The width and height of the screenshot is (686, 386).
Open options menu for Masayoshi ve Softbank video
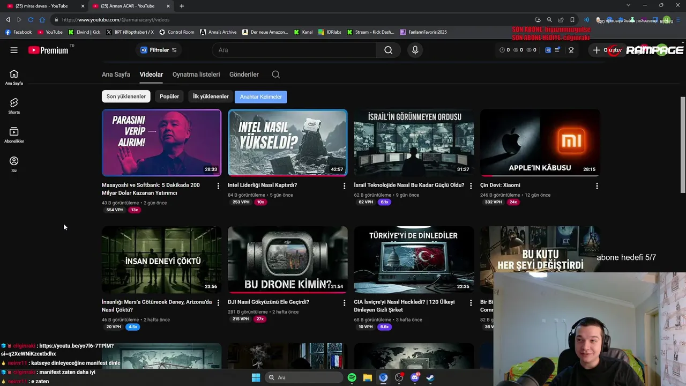coord(218,186)
